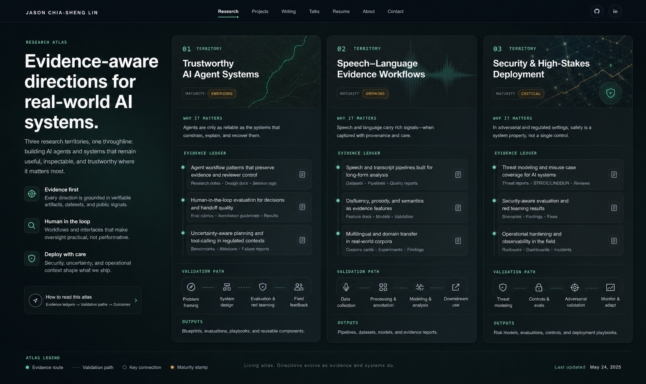The width and height of the screenshot is (646, 384).
Task: Open the LinkedIn profile icon
Action: click(615, 11)
